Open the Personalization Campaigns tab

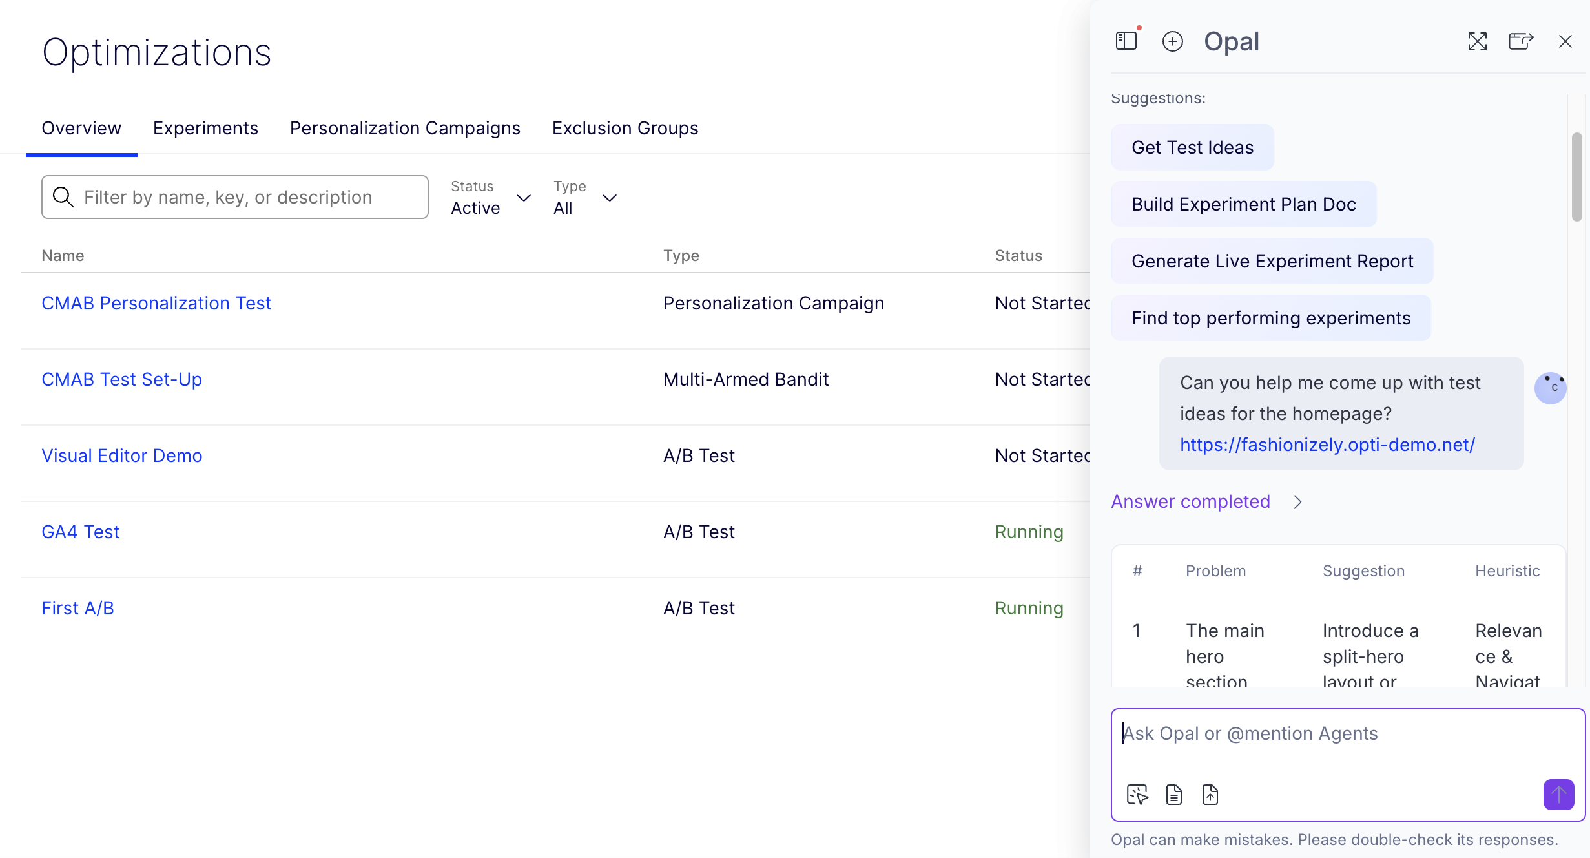[405, 128]
